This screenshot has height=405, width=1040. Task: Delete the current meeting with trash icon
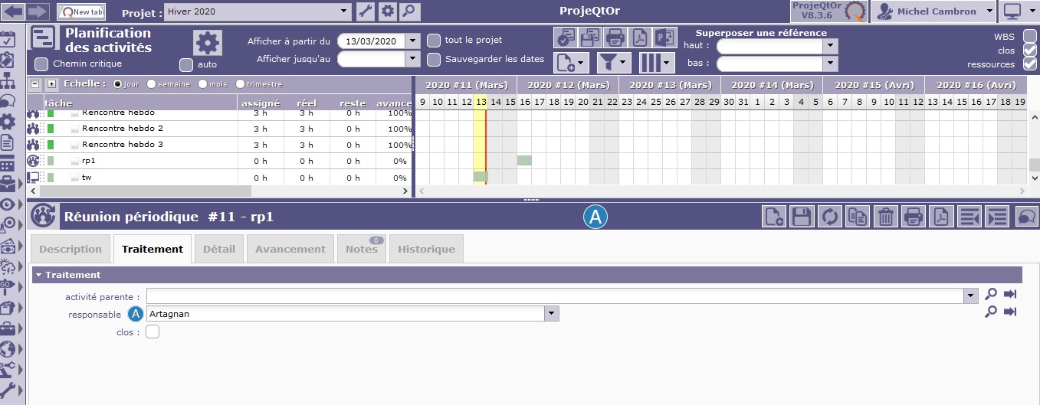tap(885, 217)
